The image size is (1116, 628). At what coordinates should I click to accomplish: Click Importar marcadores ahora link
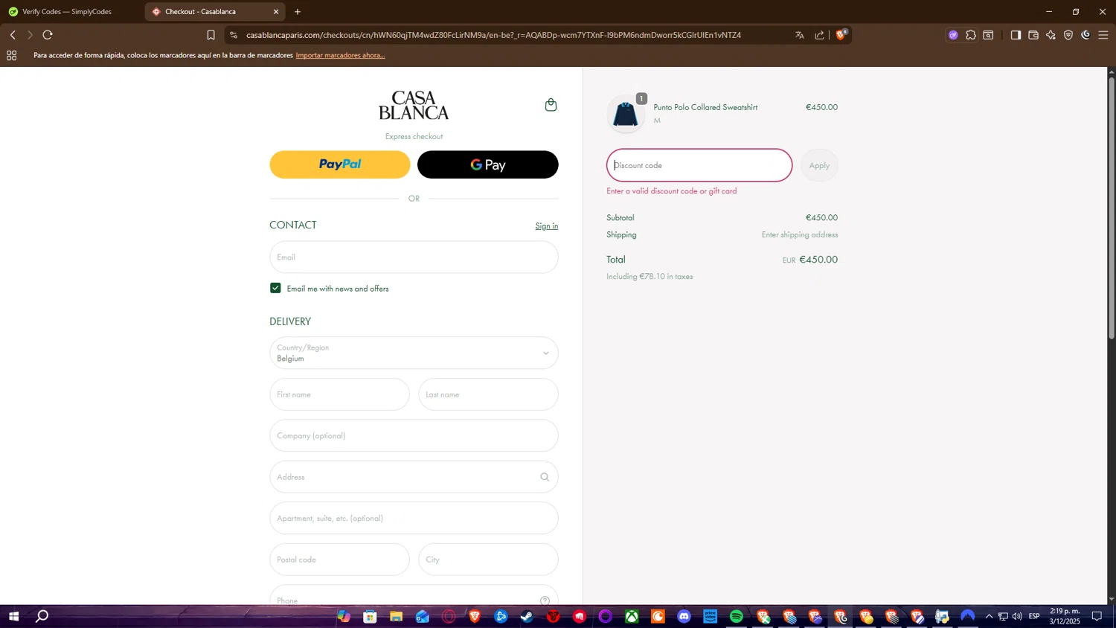click(x=340, y=55)
